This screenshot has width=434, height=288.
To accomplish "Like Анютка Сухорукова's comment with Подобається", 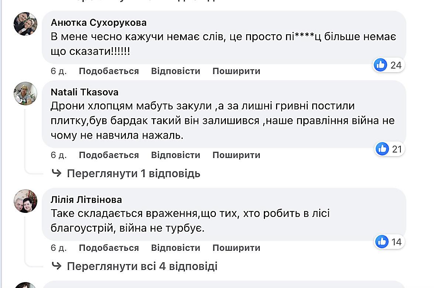I will tap(109, 71).
